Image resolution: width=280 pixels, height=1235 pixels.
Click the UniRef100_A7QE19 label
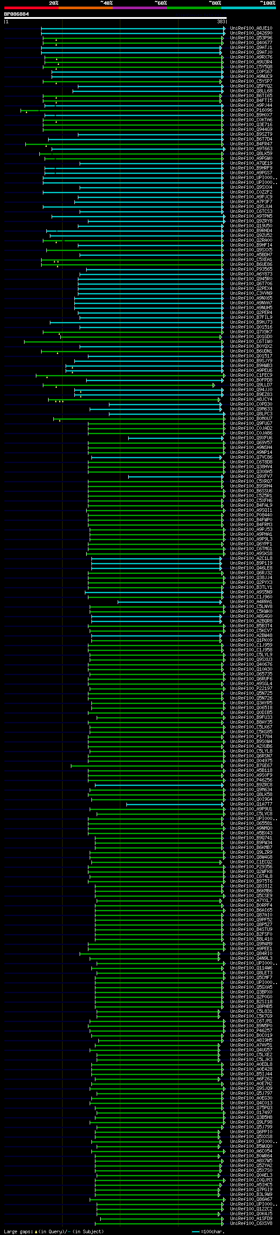click(x=251, y=163)
